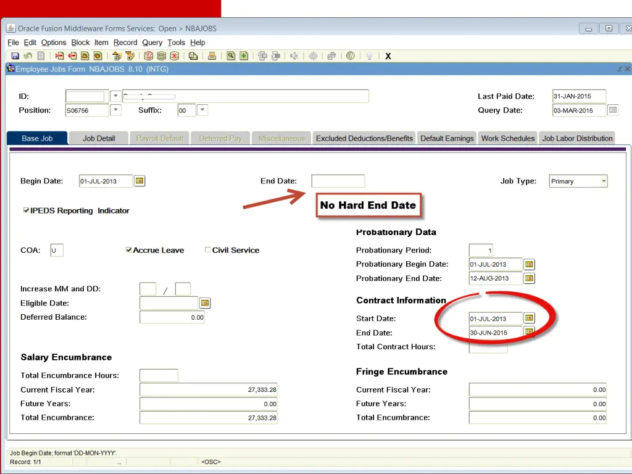Click the magnifier display document icon
632x474 pixels.
231,56
